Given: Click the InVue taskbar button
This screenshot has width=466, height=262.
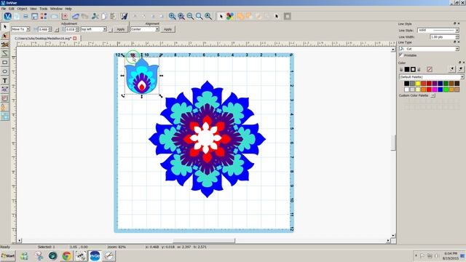Looking at the screenshot, I should tap(95, 255).
